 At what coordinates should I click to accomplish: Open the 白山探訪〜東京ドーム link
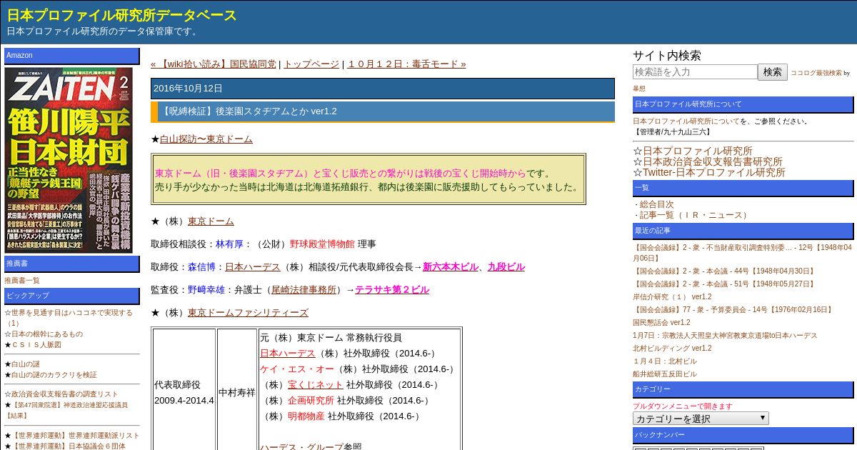[x=206, y=139]
